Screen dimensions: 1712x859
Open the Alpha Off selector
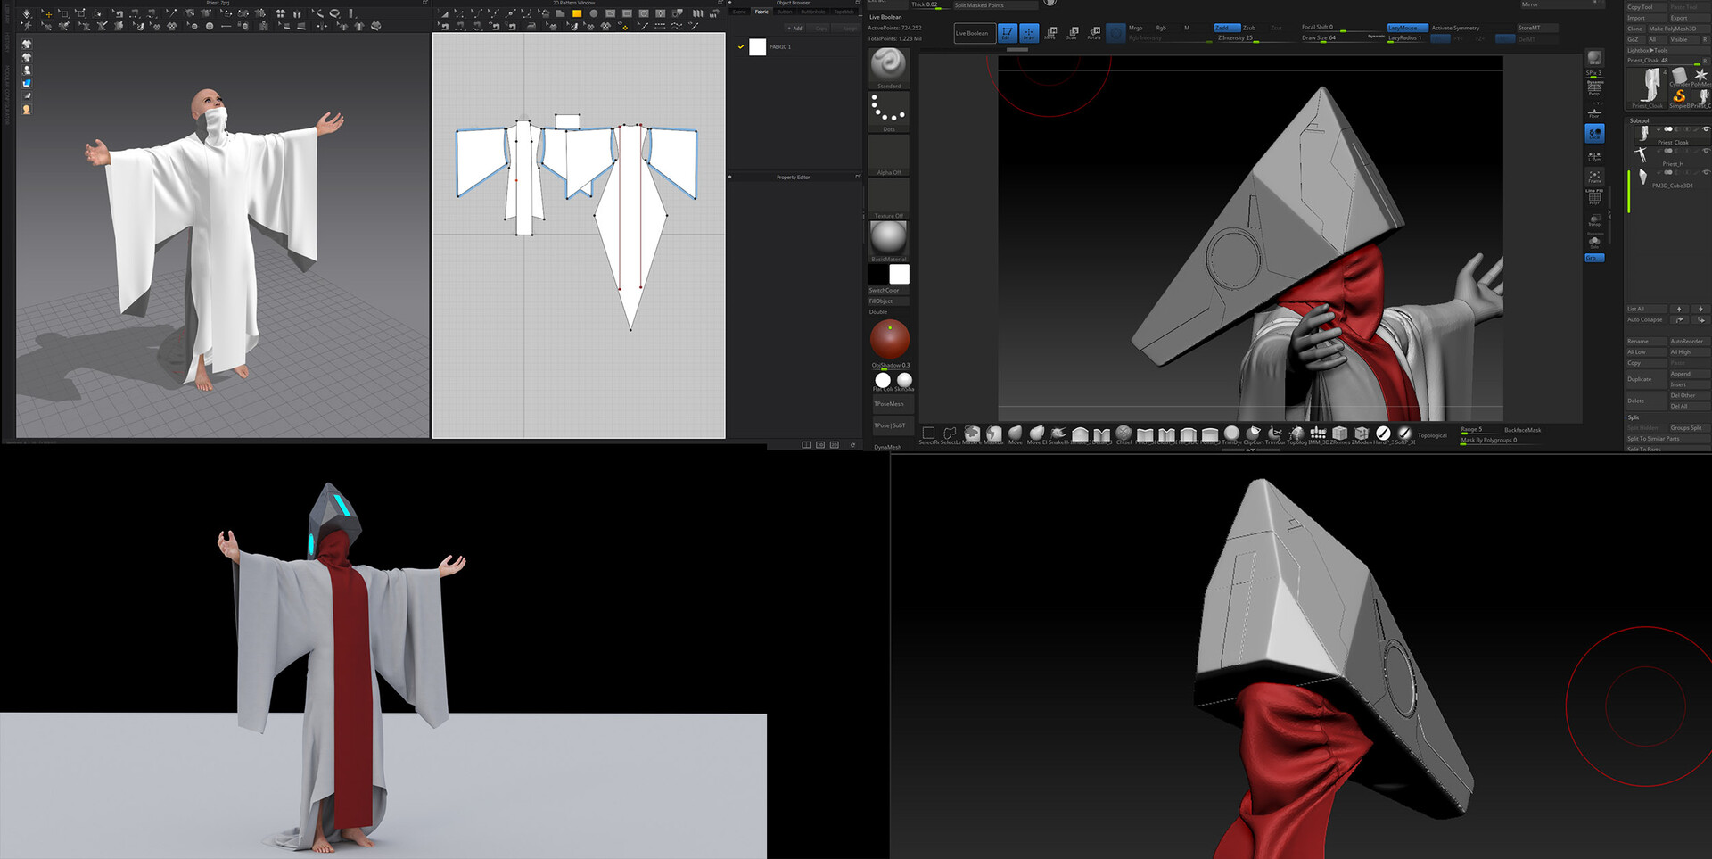click(x=888, y=155)
